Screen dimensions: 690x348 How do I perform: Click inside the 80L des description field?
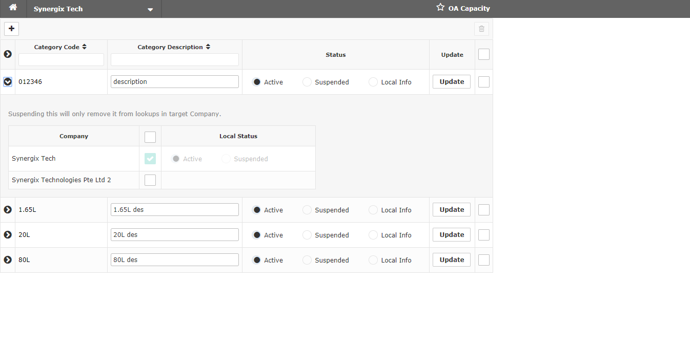[174, 259]
